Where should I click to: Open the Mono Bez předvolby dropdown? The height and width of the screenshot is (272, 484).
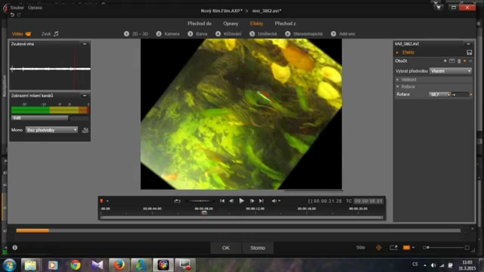[x=52, y=130]
